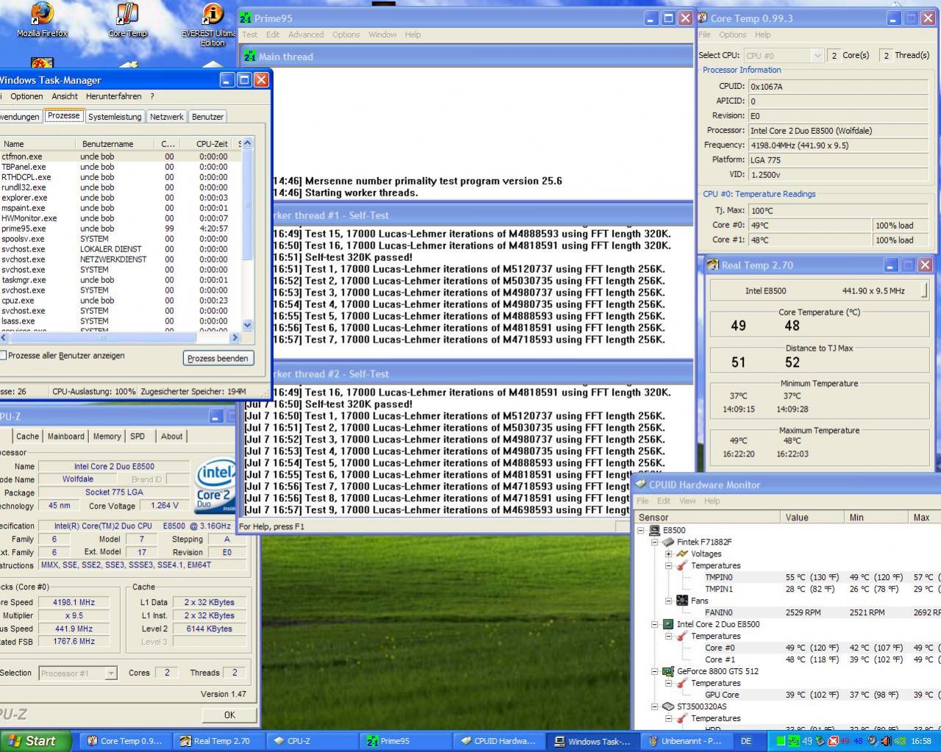Click OK in the CPU-Z window
The width and height of the screenshot is (941, 752).
[230, 715]
